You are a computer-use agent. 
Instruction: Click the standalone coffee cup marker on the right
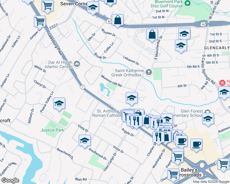click(196, 145)
